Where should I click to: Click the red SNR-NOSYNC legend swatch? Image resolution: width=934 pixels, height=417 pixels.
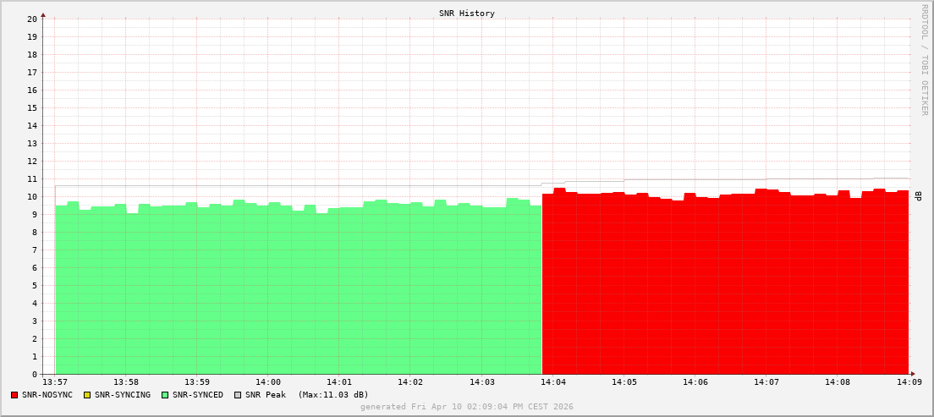pyautogui.click(x=14, y=395)
